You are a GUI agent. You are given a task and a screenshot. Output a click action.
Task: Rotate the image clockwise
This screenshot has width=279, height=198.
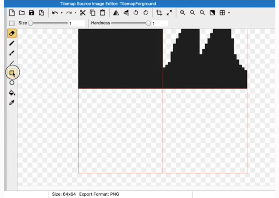(146, 13)
